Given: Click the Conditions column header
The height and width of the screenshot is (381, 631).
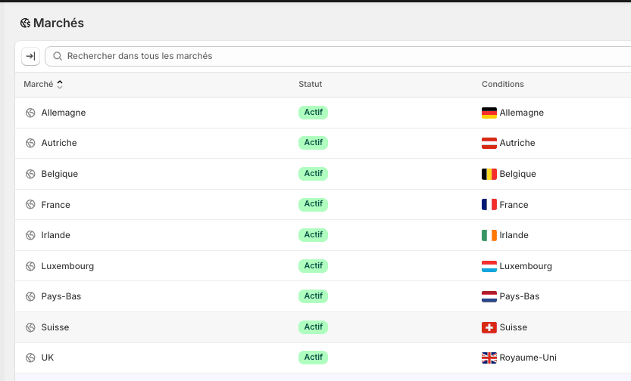Looking at the screenshot, I should pos(502,84).
